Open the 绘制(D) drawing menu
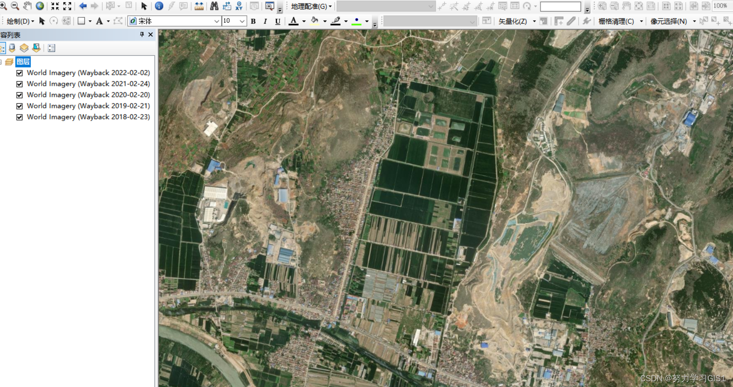This screenshot has height=387, width=733. (20, 21)
